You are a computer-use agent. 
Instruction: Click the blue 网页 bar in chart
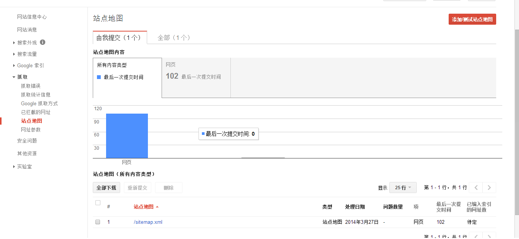pyautogui.click(x=127, y=136)
